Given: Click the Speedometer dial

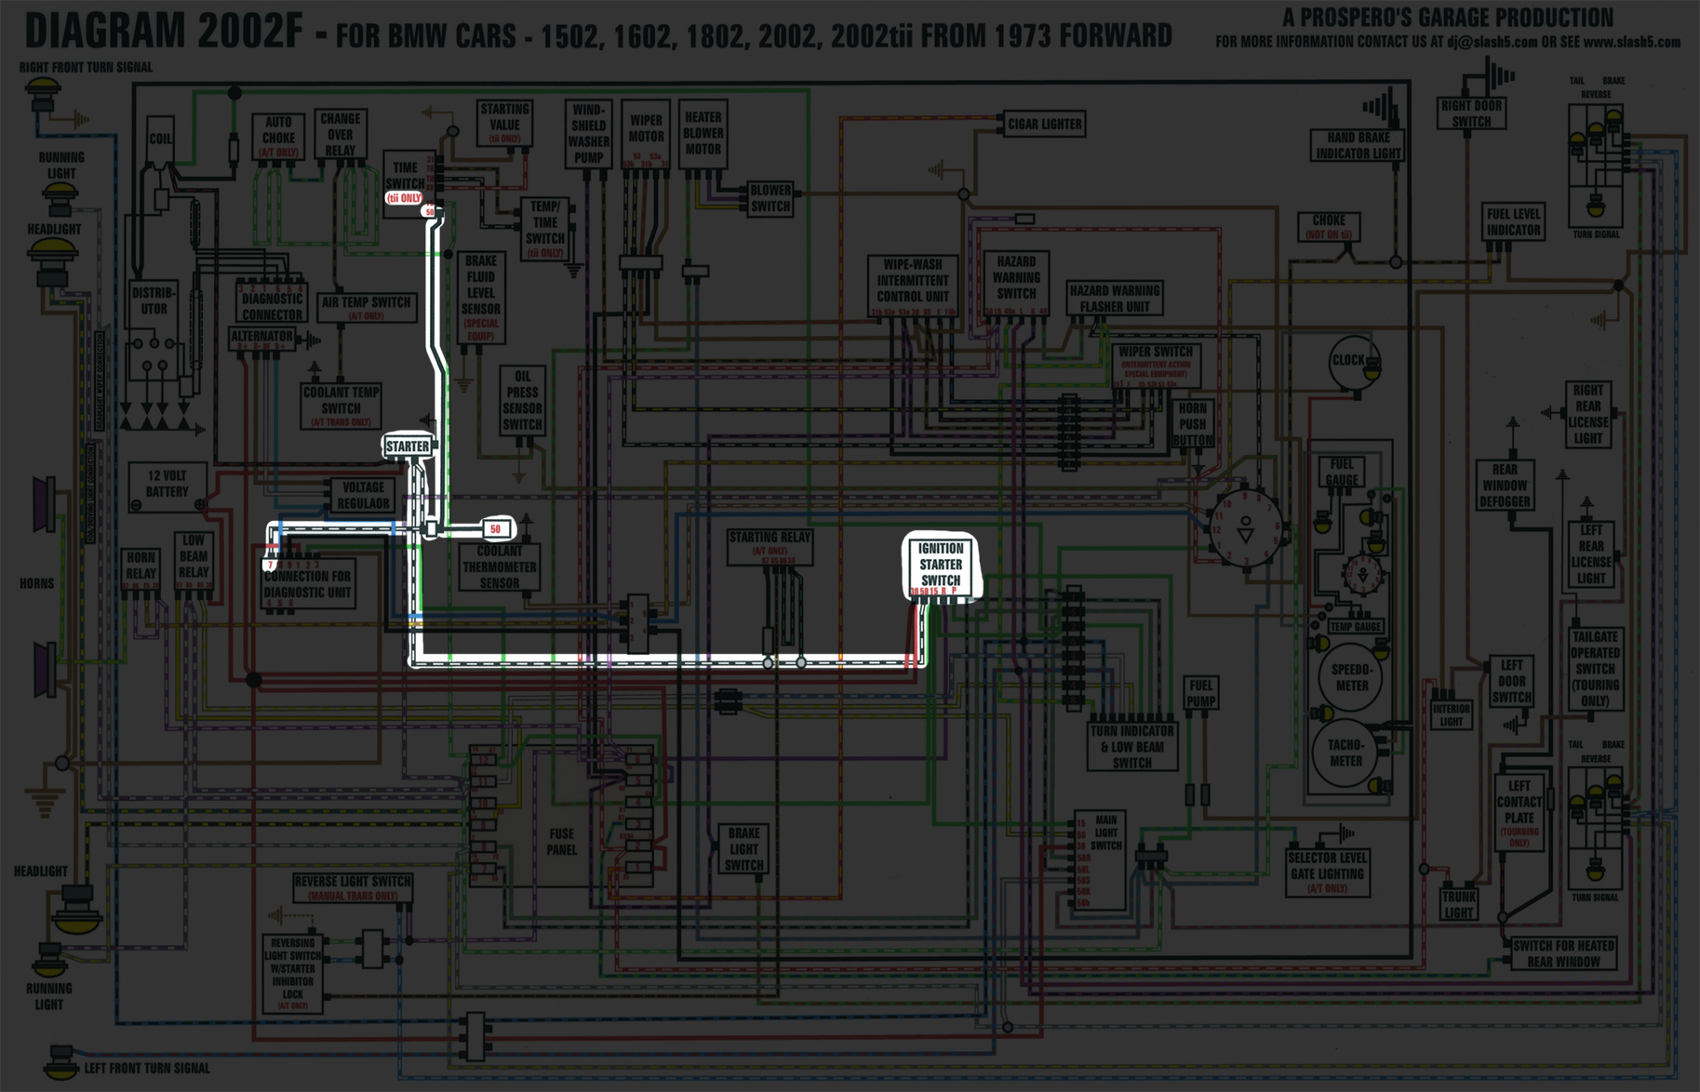Looking at the screenshot, I should (x=1351, y=678).
